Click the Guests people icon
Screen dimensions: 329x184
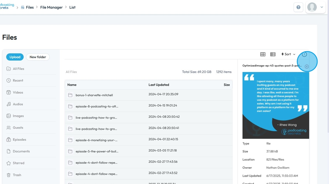pyautogui.click(x=9, y=128)
